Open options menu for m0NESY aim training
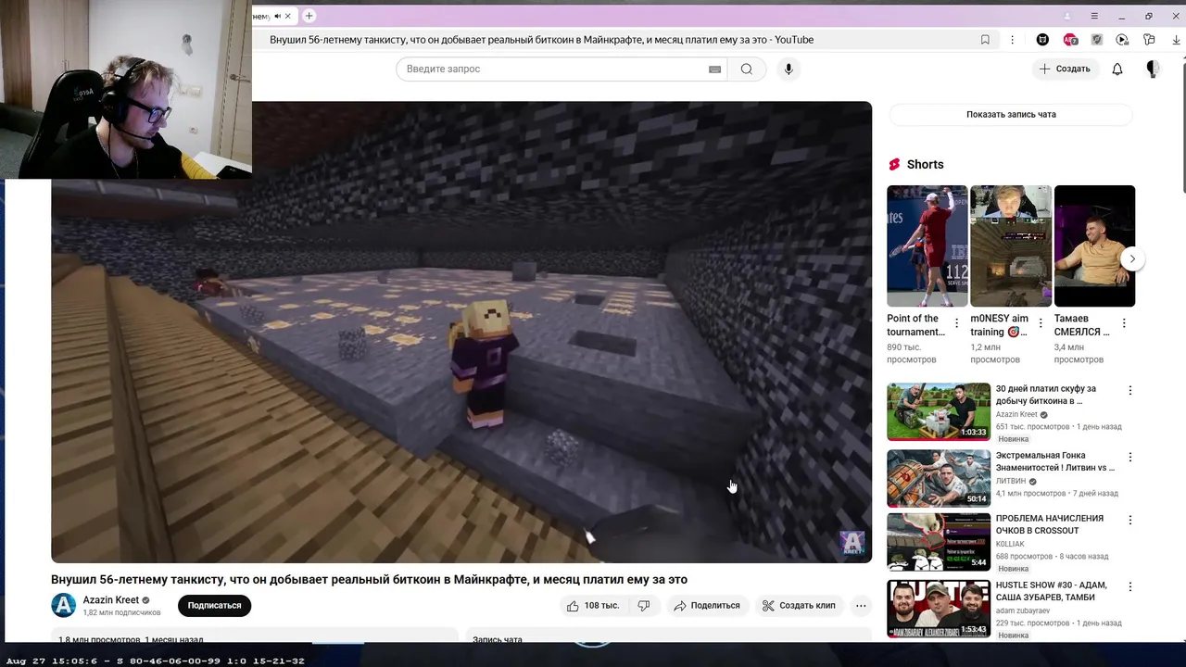 pyautogui.click(x=1041, y=323)
